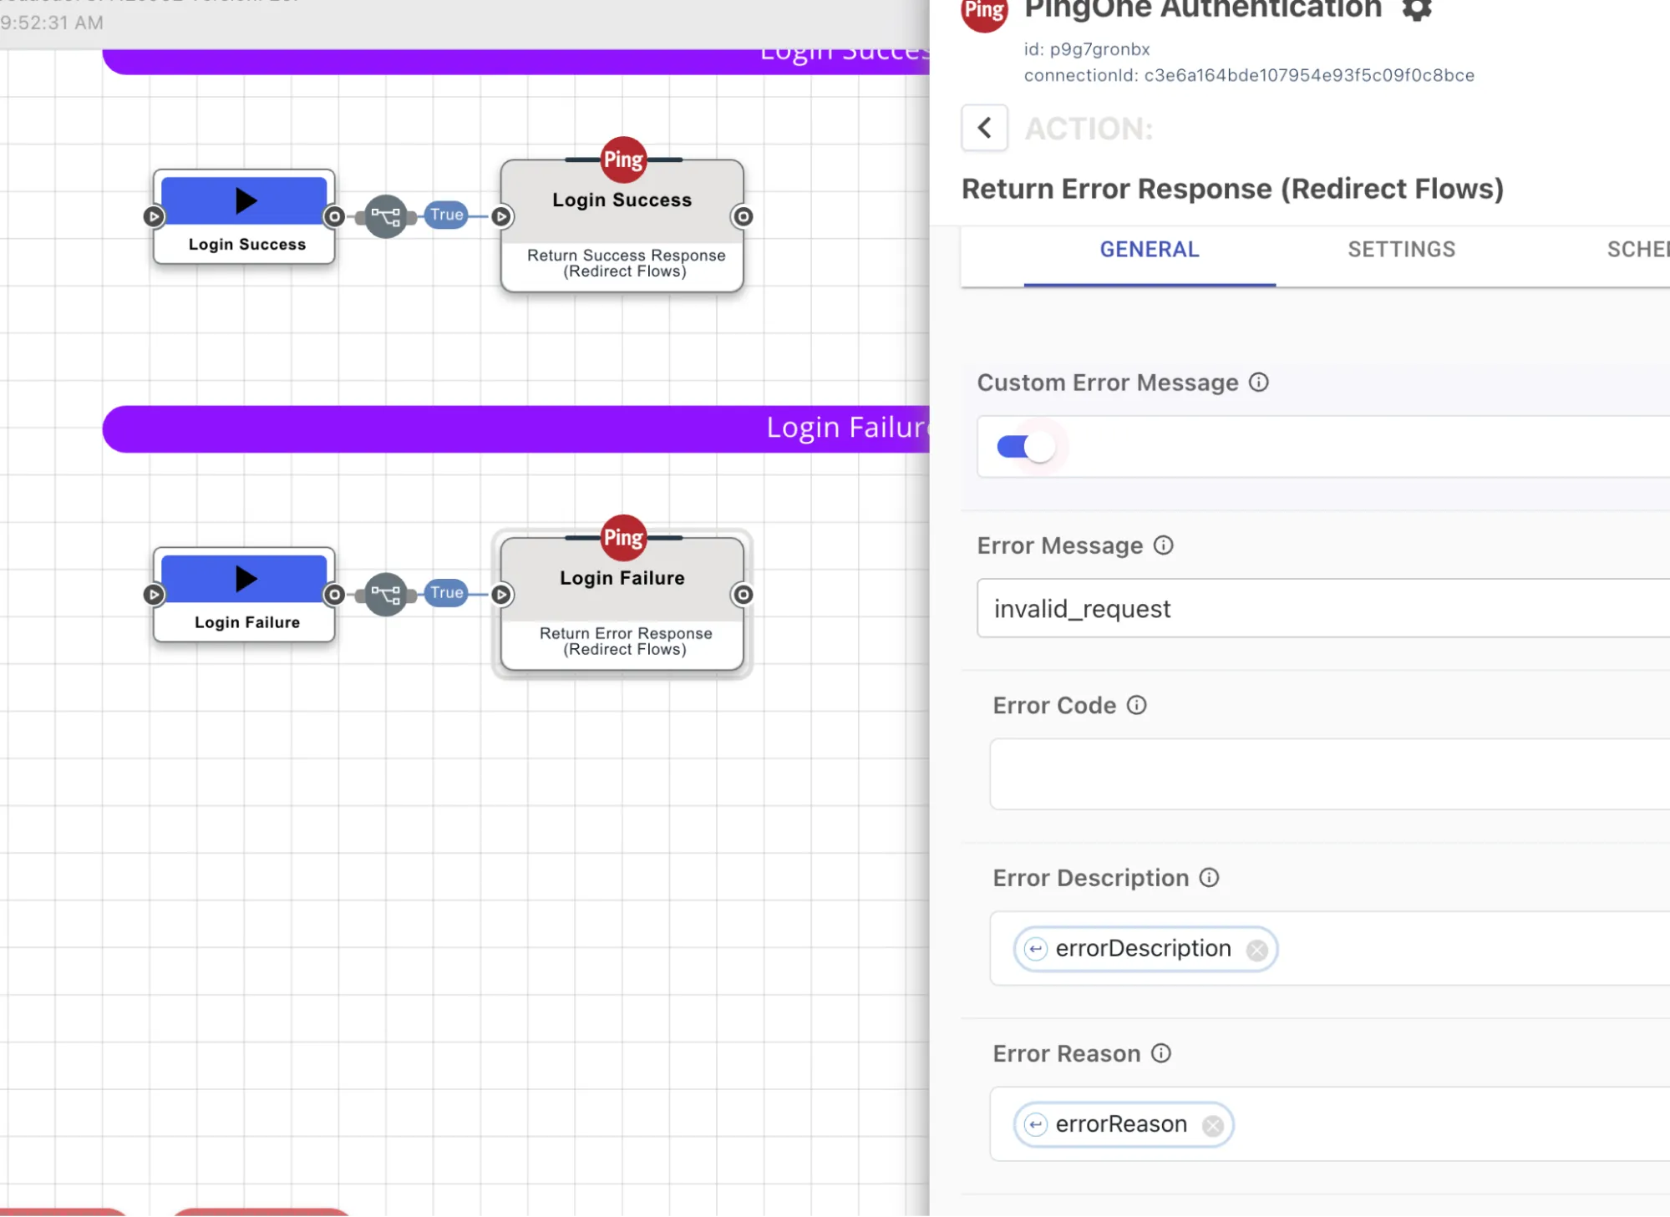The image size is (1670, 1217).
Task: Switch to the GENERAL tab
Action: 1150,249
